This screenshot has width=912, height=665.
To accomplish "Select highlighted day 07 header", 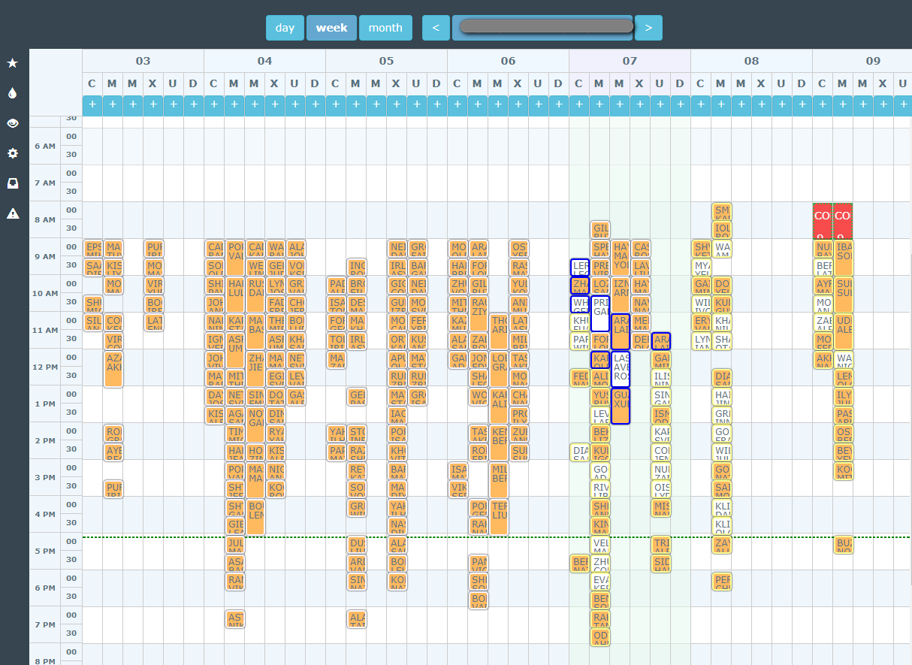I will coord(630,61).
